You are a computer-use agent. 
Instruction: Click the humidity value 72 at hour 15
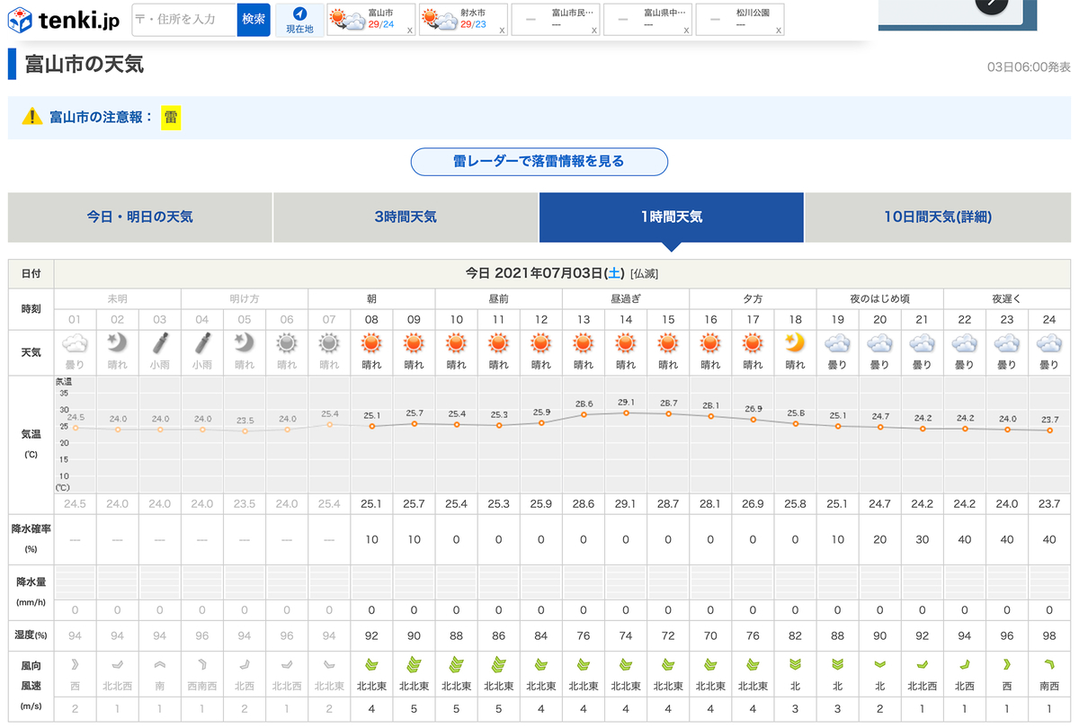coord(668,635)
